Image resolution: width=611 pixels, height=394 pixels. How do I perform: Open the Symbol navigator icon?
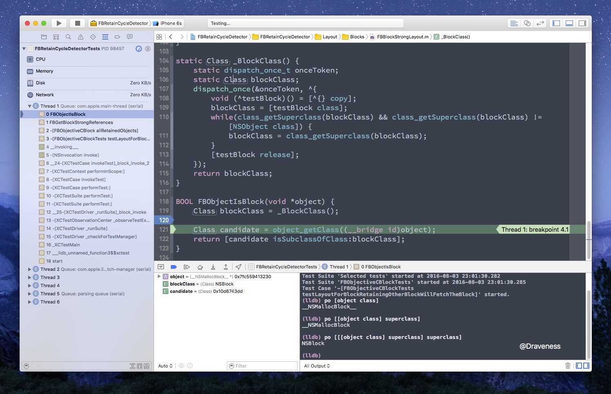click(56, 37)
